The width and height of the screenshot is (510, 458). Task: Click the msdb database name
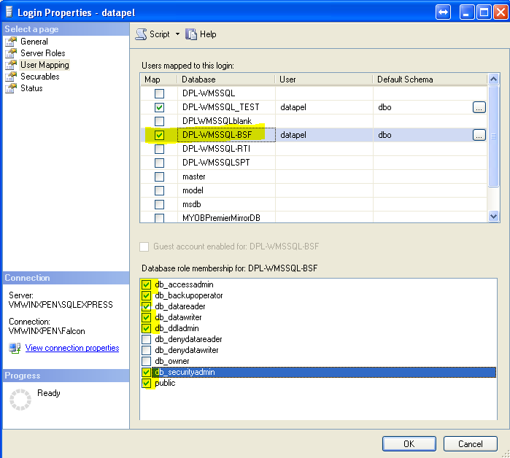pyautogui.click(x=192, y=204)
